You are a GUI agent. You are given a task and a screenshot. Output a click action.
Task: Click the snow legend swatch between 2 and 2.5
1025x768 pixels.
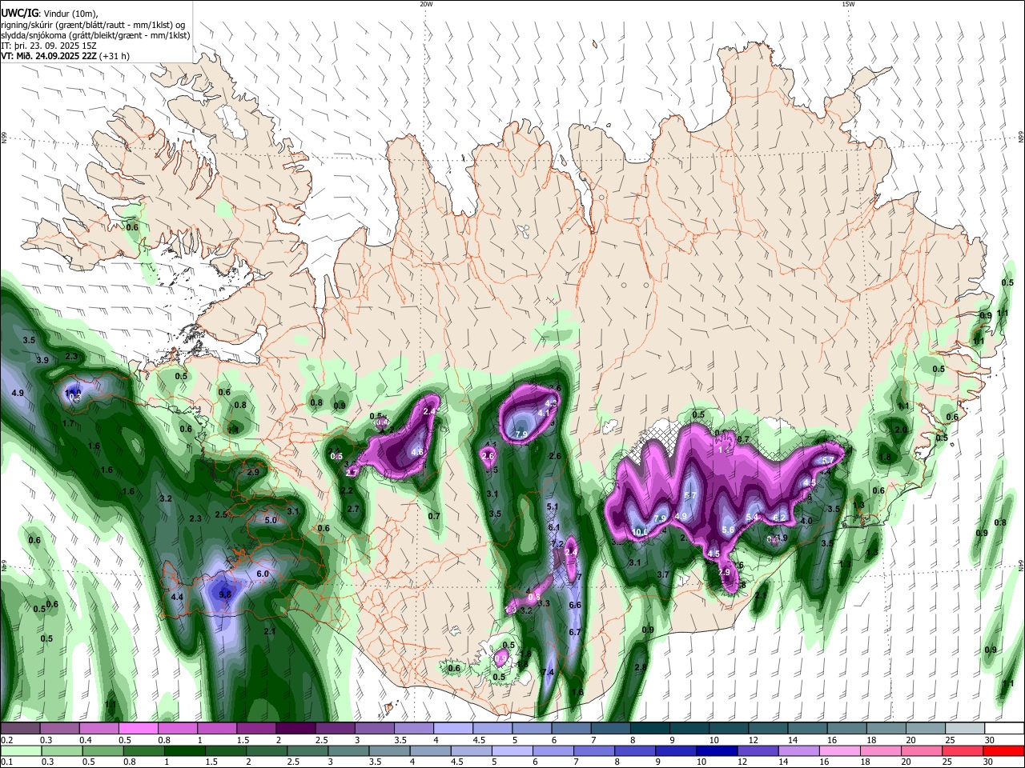coord(295,729)
